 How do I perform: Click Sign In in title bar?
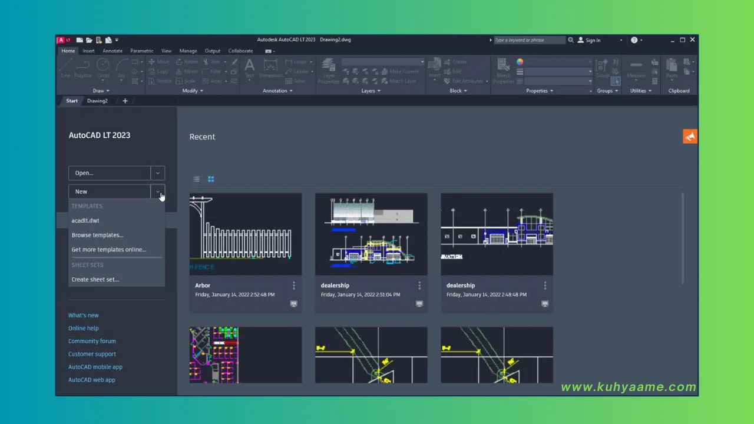click(x=589, y=40)
